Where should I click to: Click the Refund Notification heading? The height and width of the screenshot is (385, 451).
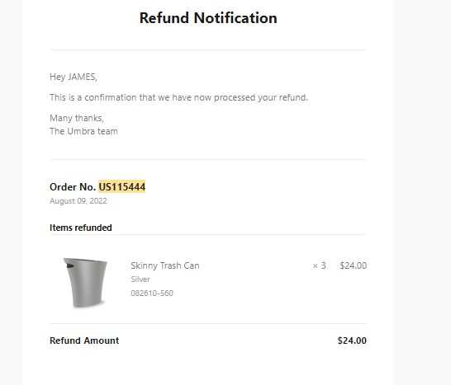tap(208, 18)
